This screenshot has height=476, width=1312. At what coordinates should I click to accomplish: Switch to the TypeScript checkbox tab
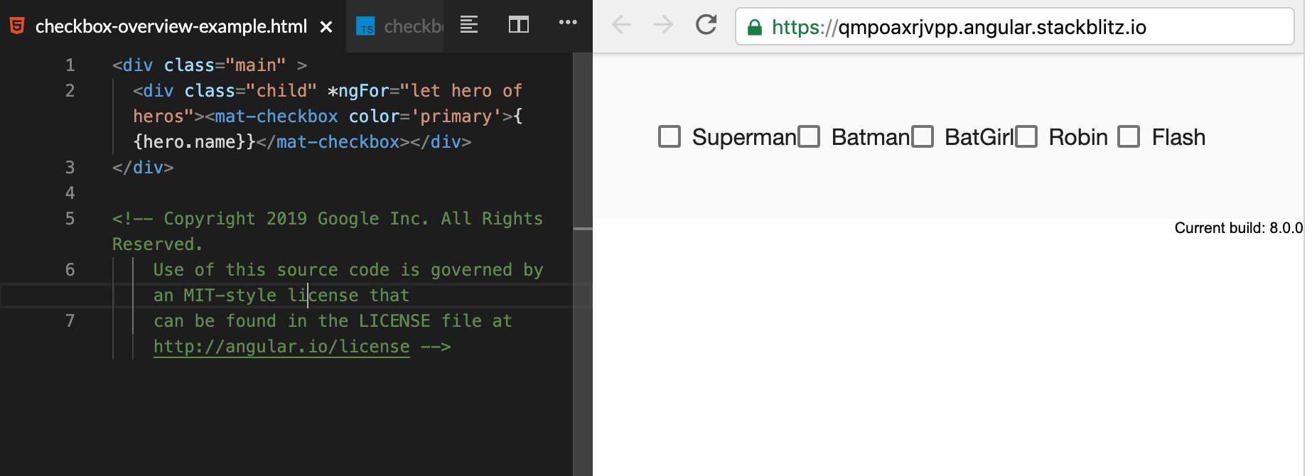pyautogui.click(x=395, y=26)
